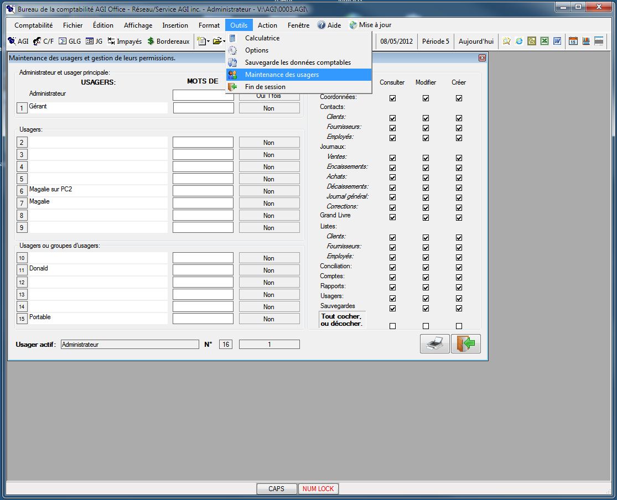Screen dimensions: 617x500
Task: Click the Non button for Portable
Action: (x=269, y=319)
